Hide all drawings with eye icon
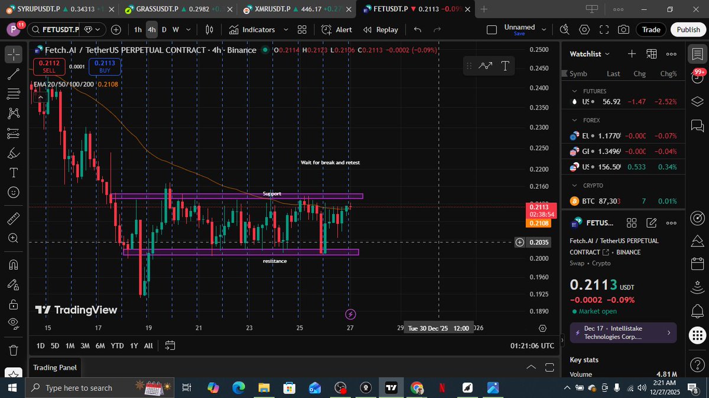This screenshot has height=398, width=709. (x=14, y=323)
